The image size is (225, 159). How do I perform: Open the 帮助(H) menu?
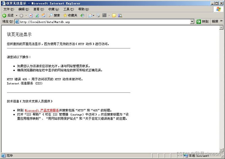[x=84, y=9]
